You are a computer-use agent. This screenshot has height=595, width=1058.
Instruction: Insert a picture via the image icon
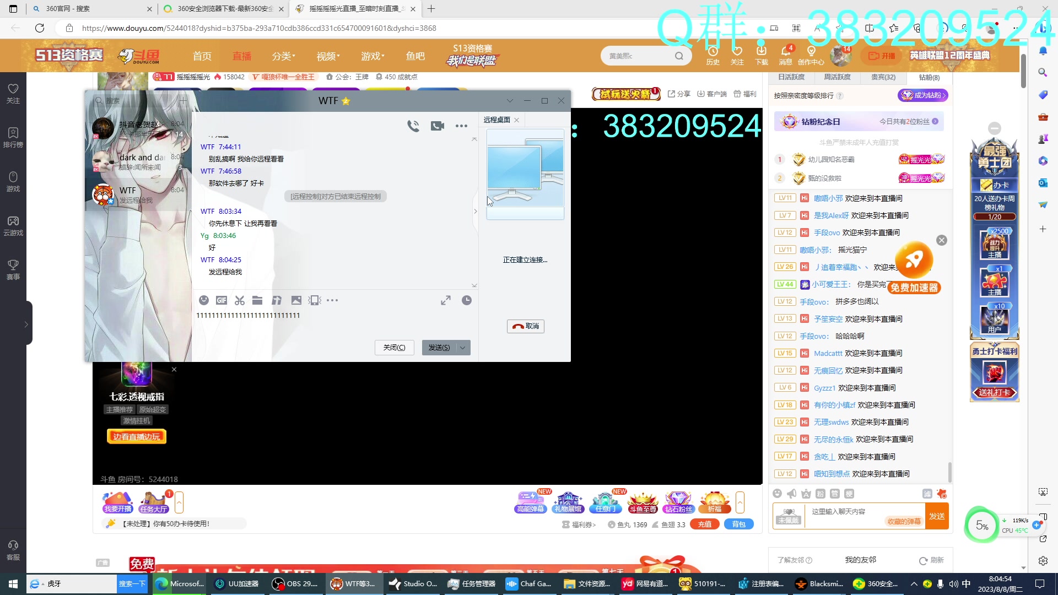pos(296,300)
